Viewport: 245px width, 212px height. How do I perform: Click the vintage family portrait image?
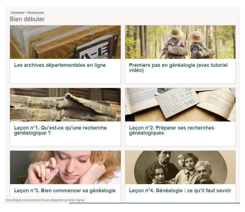tap(180, 167)
